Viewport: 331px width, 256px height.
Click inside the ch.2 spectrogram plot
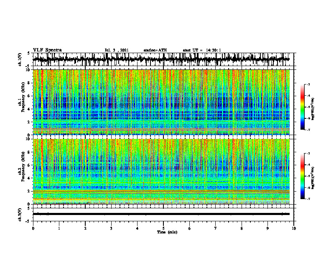161,172
